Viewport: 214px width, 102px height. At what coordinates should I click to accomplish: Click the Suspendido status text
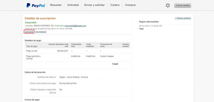coord(31,22)
